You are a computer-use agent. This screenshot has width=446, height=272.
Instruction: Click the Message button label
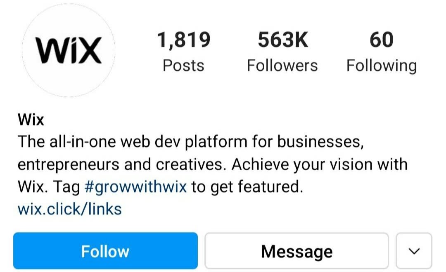[x=296, y=251]
